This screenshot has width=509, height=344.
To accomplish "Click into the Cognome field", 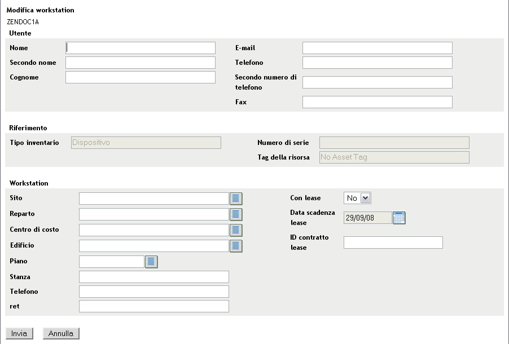I will 141,77.
